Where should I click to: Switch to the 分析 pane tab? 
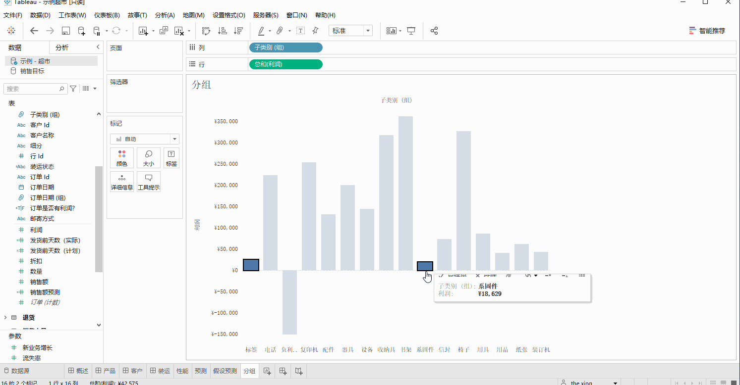62,48
